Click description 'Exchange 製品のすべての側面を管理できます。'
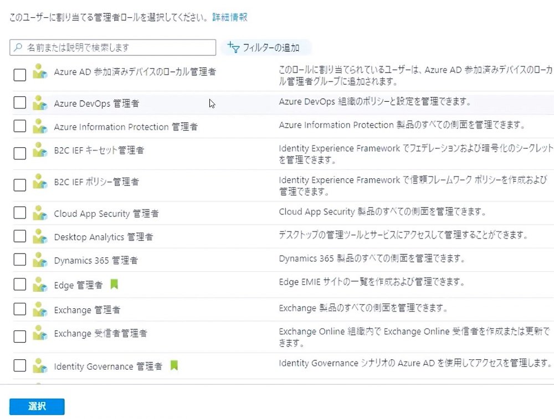 click(363, 308)
